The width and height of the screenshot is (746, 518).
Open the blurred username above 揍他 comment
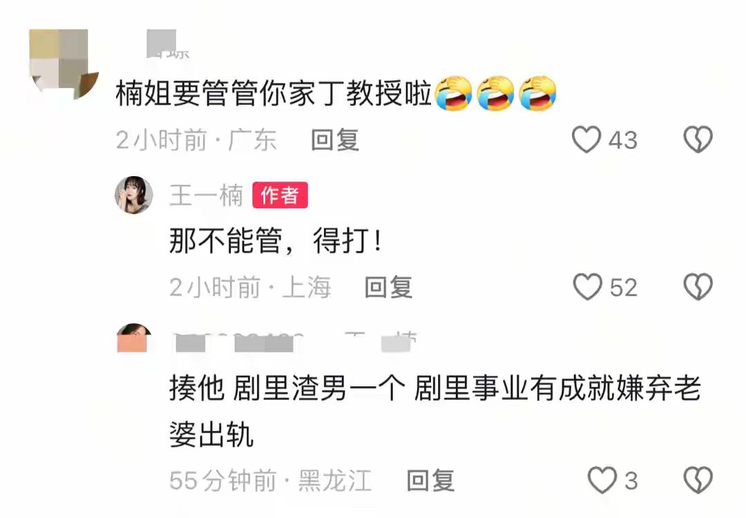click(x=295, y=342)
